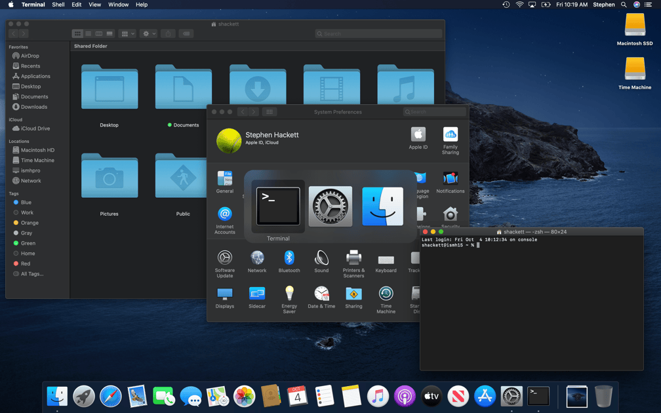
Task: Open Energy Saver preferences
Action: (289, 300)
